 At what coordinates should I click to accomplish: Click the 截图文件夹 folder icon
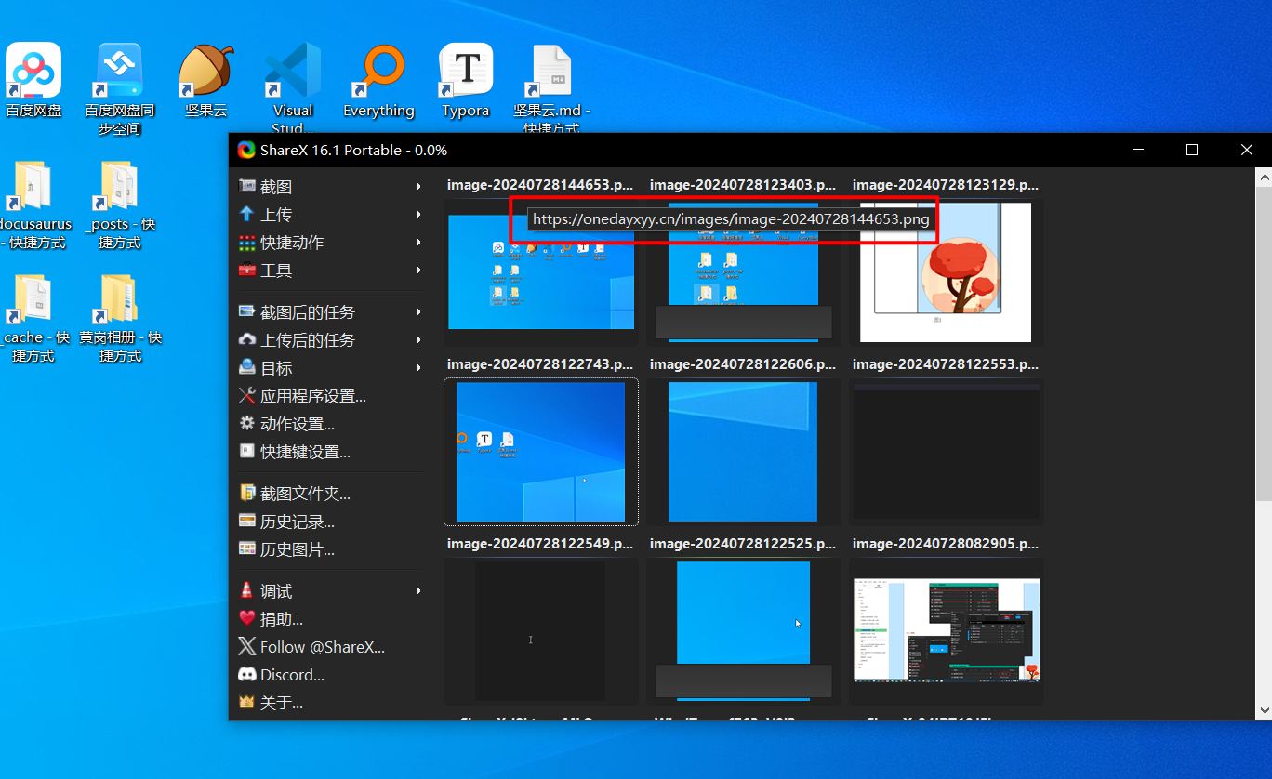(x=246, y=493)
